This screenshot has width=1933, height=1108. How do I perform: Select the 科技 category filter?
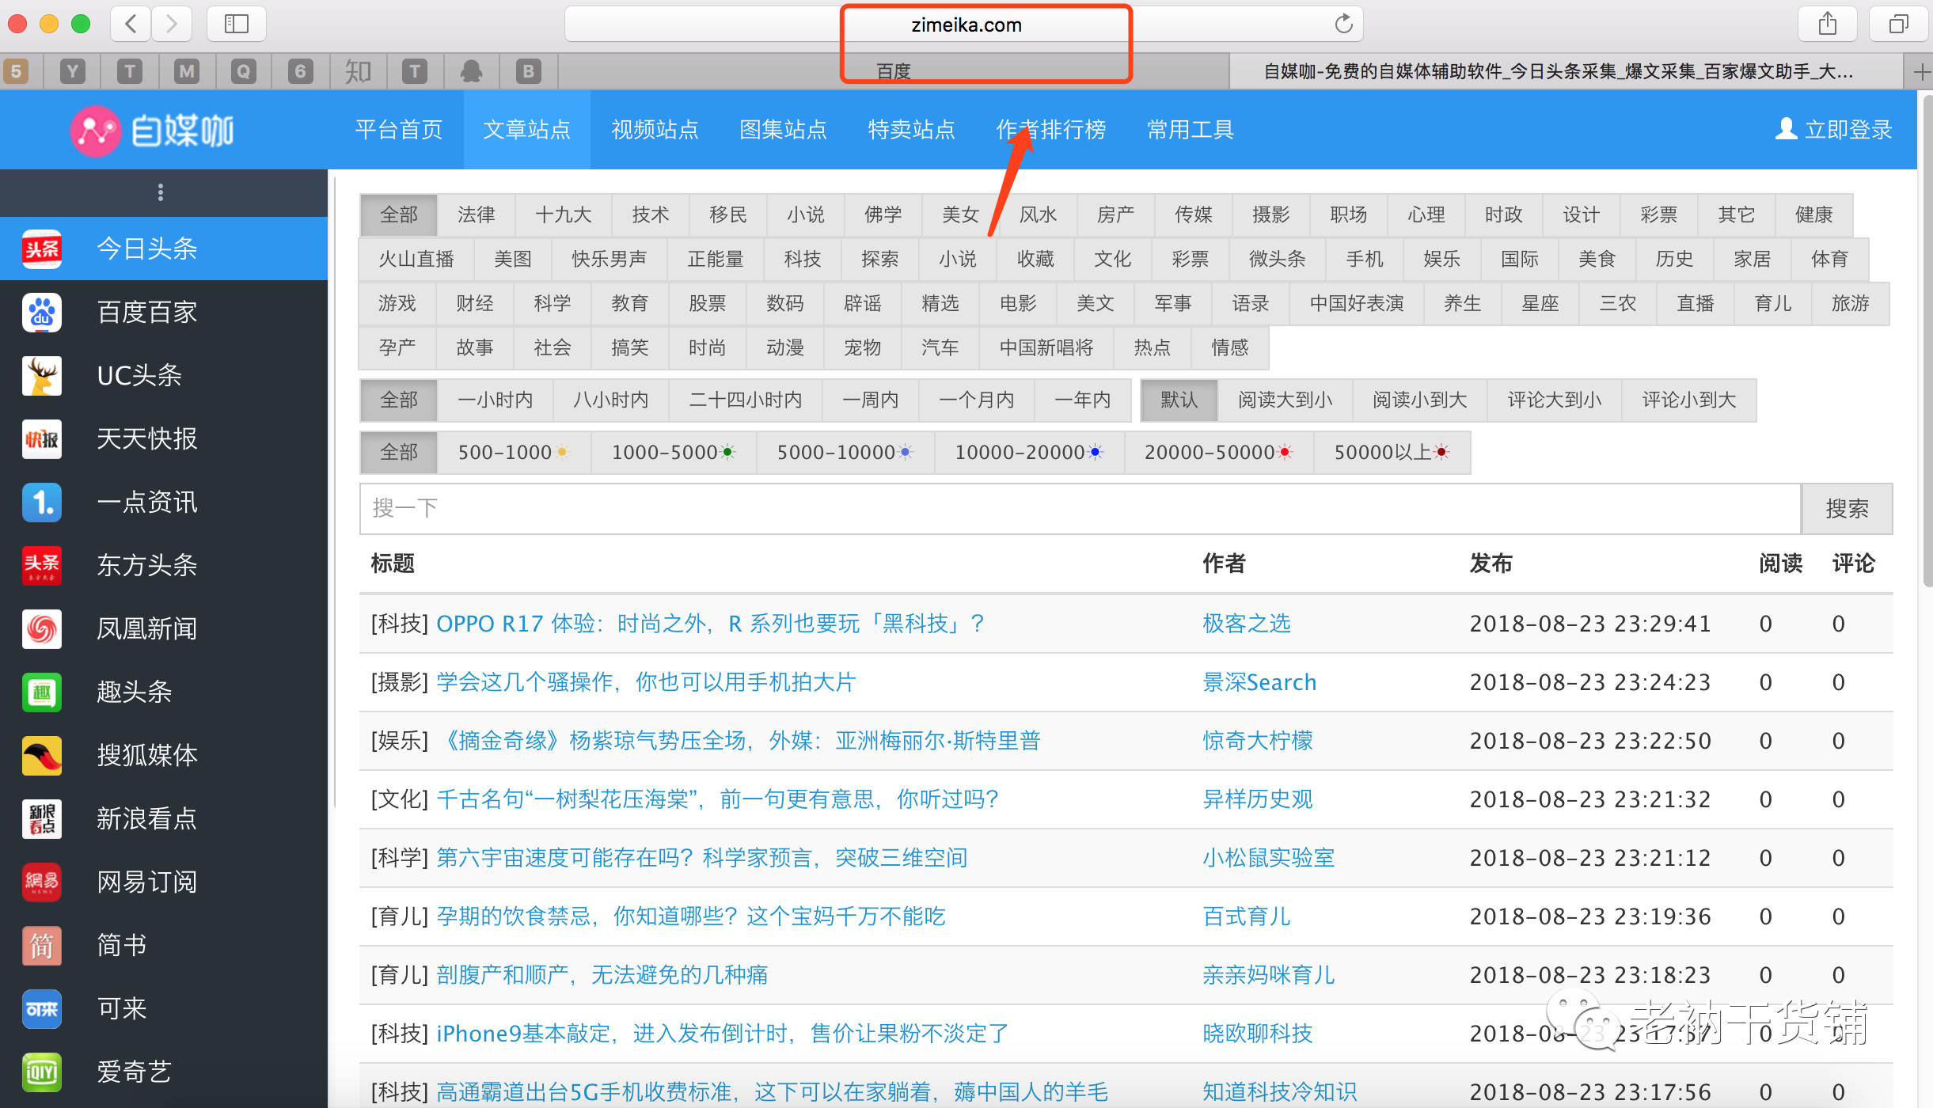tap(803, 259)
